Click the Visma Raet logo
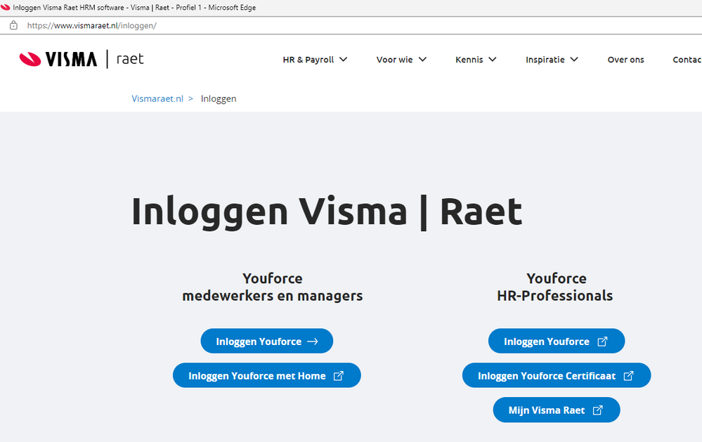The height and width of the screenshot is (442, 702). click(82, 59)
